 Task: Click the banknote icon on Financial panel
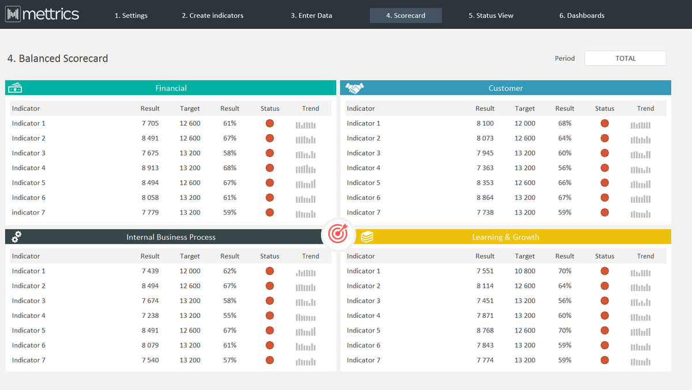coord(15,88)
